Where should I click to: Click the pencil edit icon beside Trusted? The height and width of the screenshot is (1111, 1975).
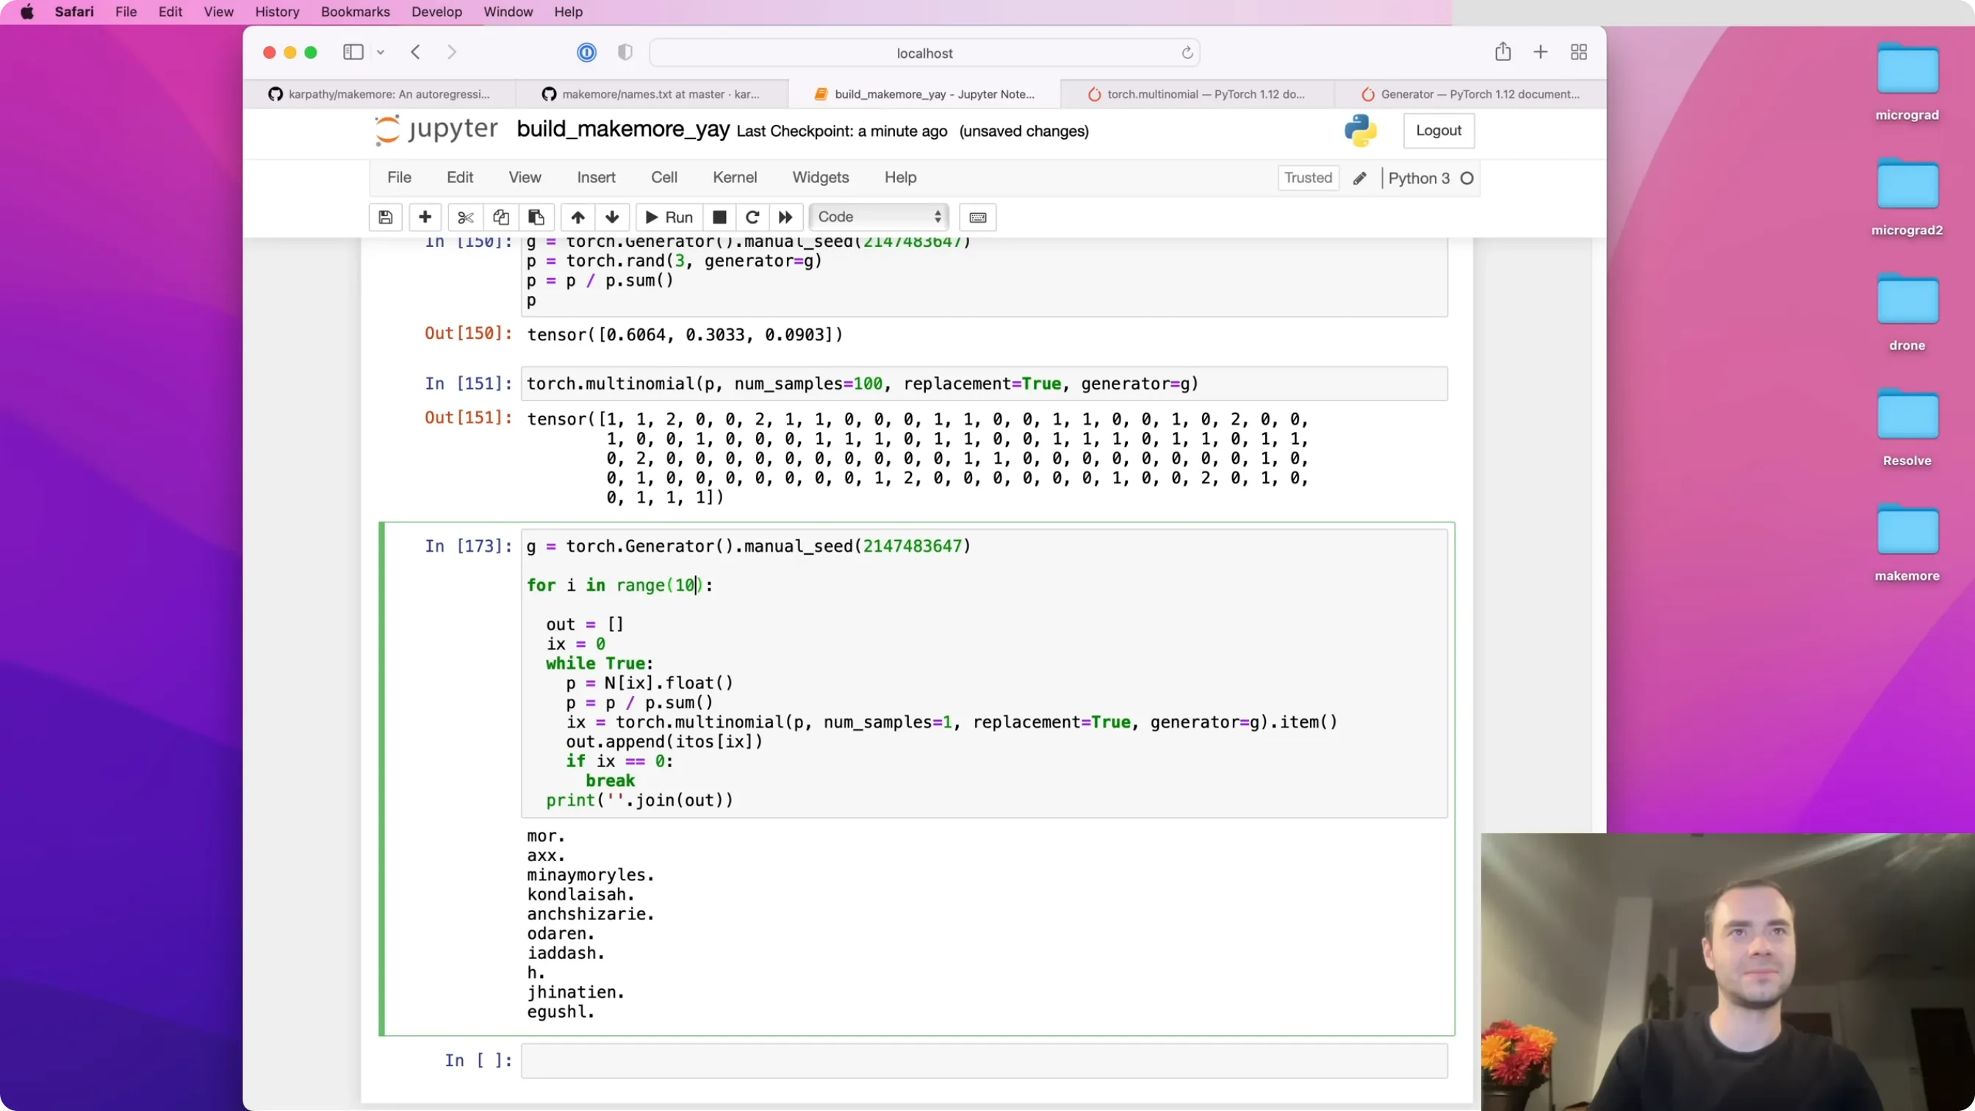point(1359,178)
